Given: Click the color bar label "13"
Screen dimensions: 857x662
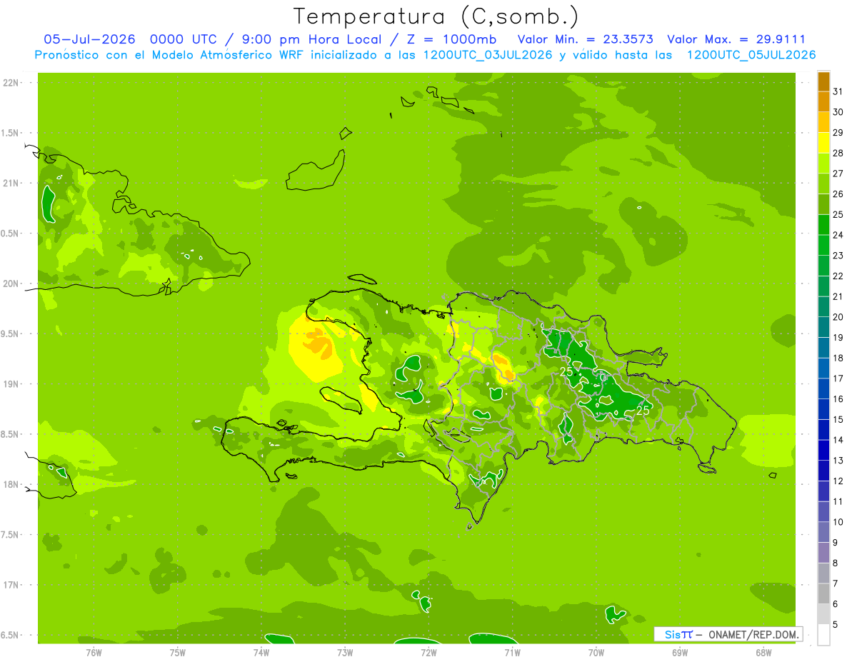Looking at the screenshot, I should click(x=838, y=461).
